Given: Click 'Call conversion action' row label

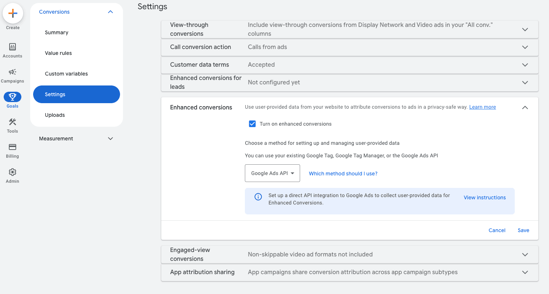Looking at the screenshot, I should pos(201,47).
